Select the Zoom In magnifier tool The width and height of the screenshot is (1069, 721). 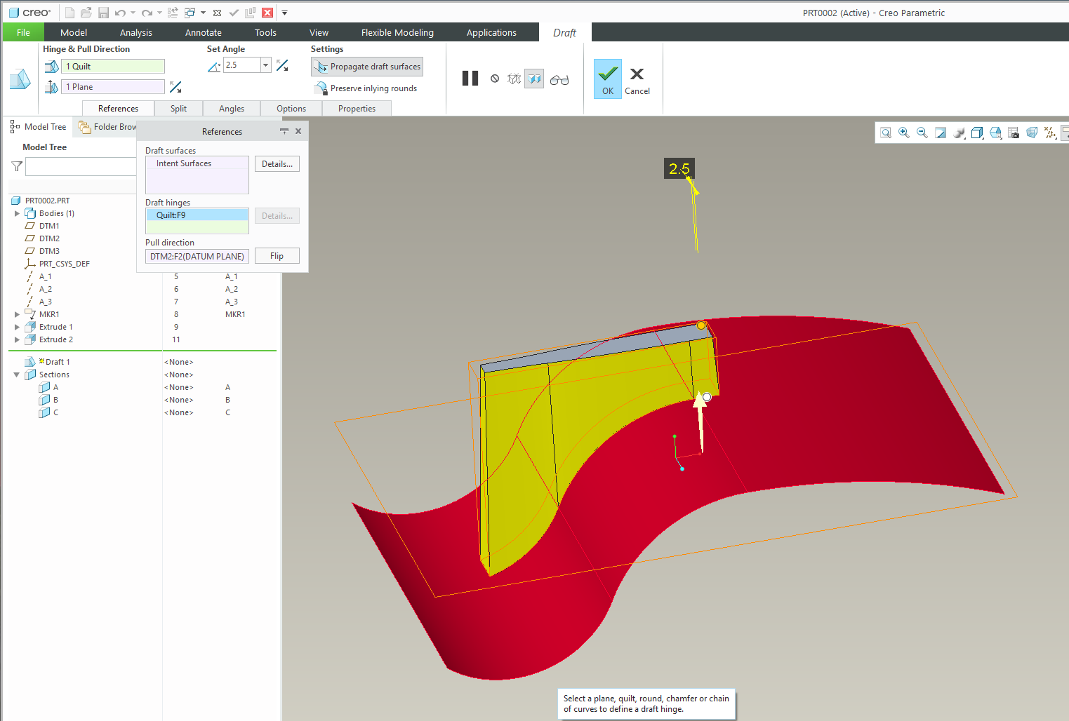[903, 132]
